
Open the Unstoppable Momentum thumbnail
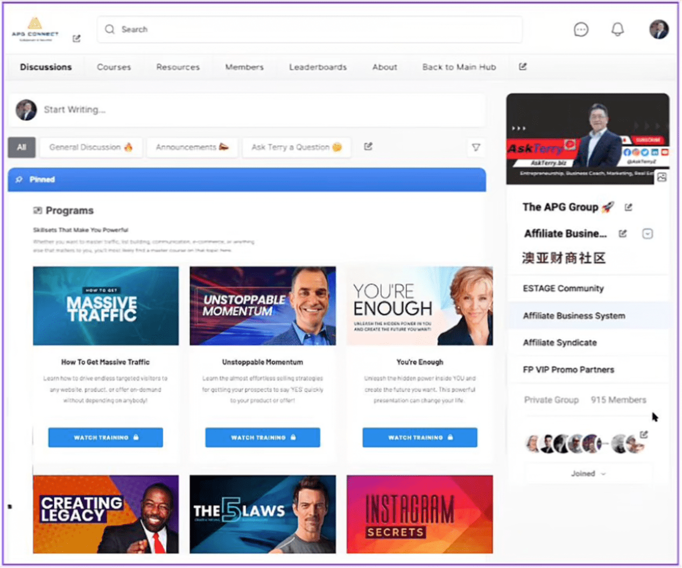pos(263,306)
